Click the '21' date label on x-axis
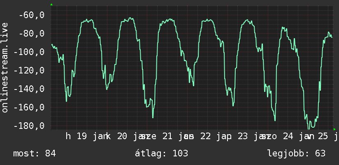 point(167,137)
